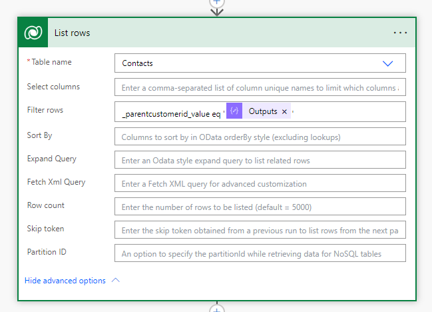432x312 pixels.
Task: Focus the Row count input
Action: coord(260,207)
